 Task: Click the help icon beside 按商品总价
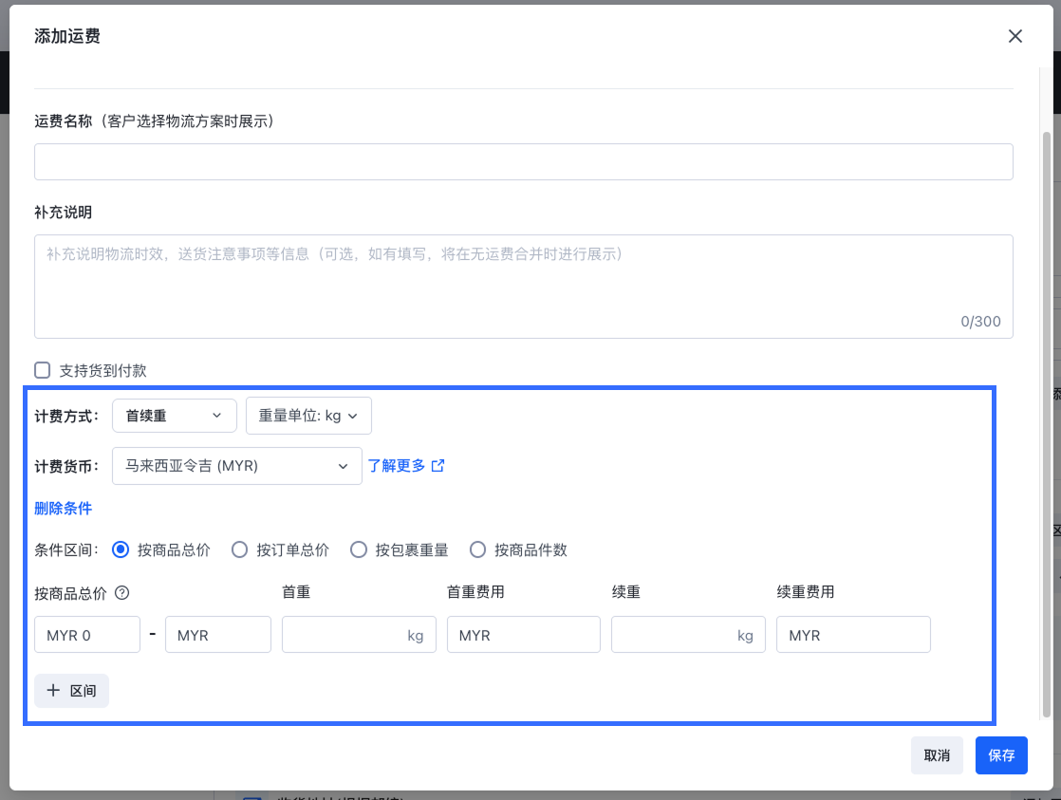tap(121, 593)
